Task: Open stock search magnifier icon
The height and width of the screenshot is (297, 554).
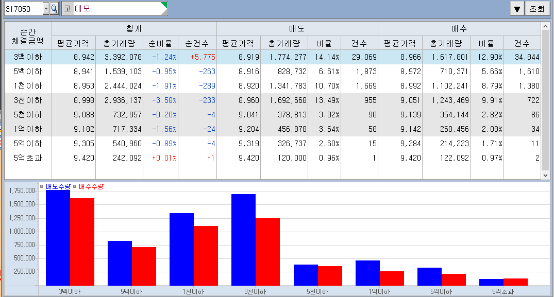Action: 55,9
